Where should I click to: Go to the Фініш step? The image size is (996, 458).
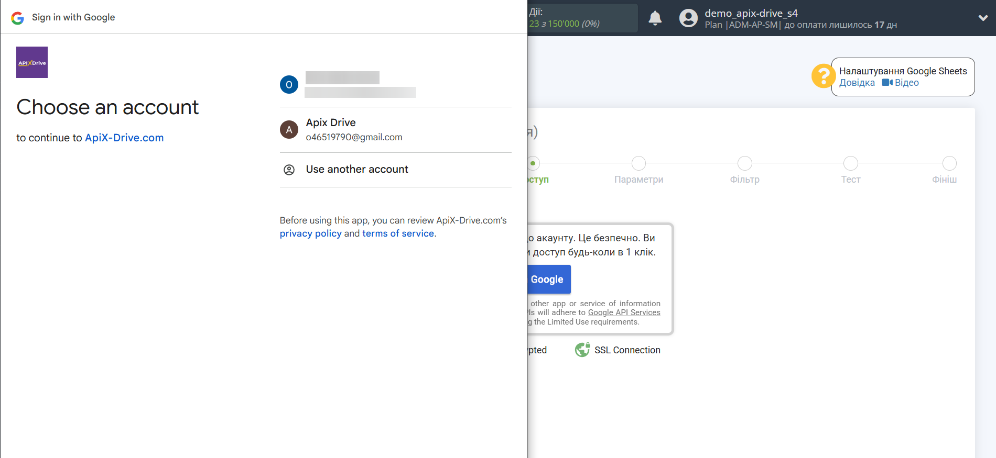point(949,163)
